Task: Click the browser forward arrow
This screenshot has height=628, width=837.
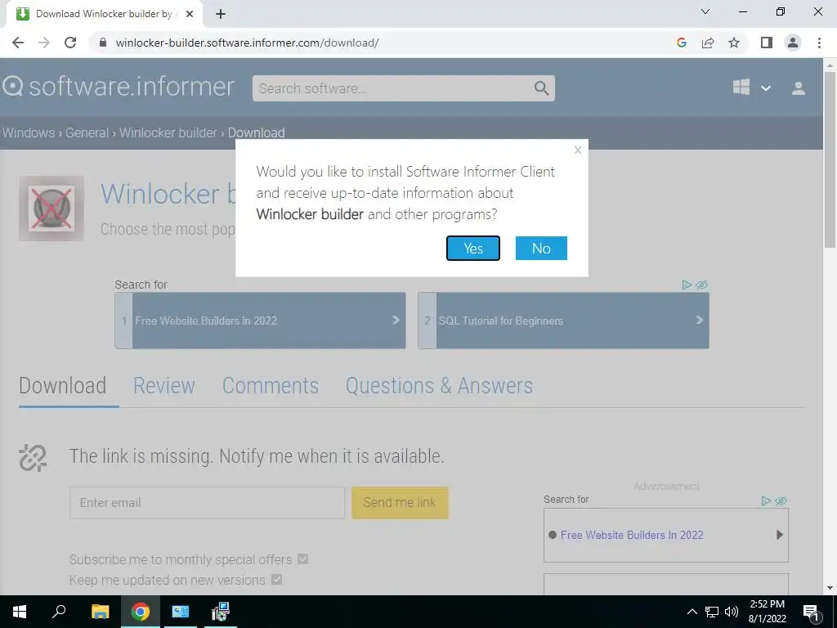Action: [44, 43]
